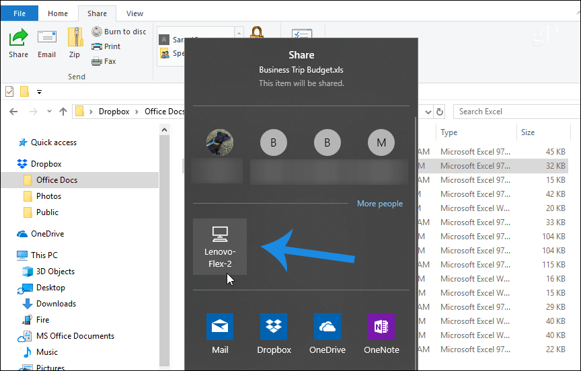Select the file row sized 32 KB
Screen dimensions: 581x371
pos(493,166)
